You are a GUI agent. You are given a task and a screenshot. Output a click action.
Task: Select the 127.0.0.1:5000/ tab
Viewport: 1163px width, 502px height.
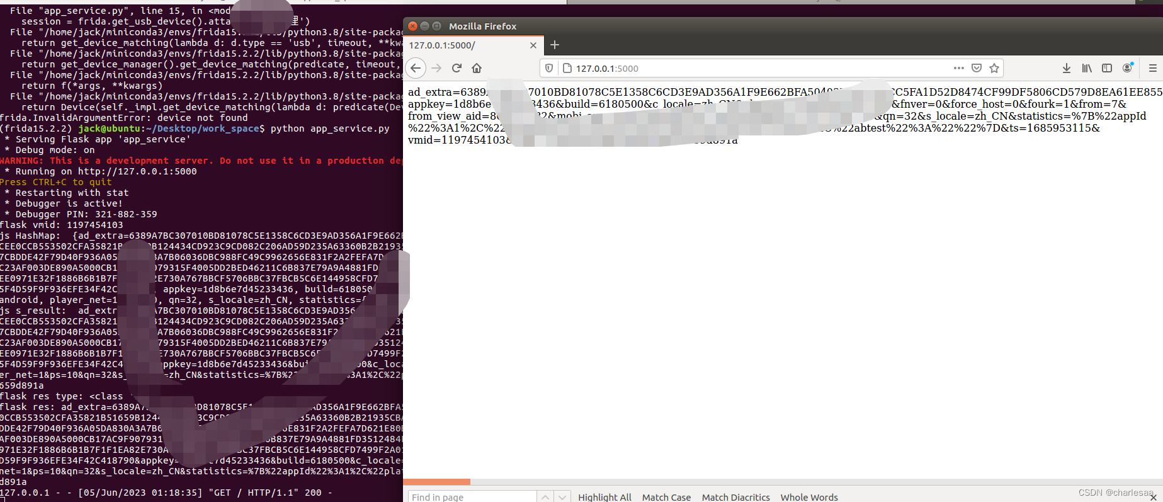[x=473, y=45]
